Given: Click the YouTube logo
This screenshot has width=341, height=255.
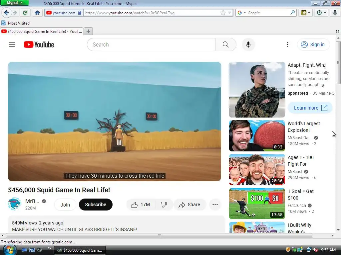Looking at the screenshot, I should coord(39,45).
